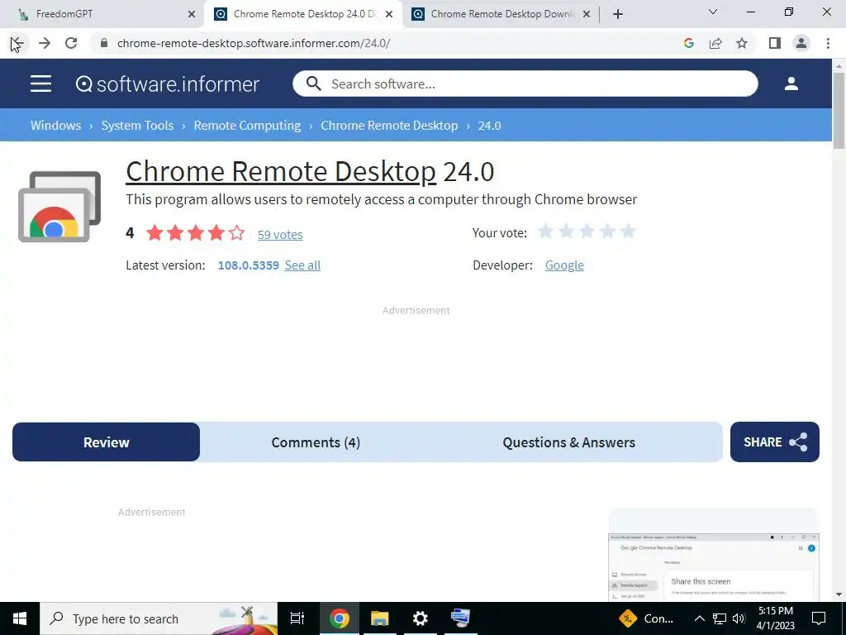Click the volume icon in system tray

[x=739, y=618]
